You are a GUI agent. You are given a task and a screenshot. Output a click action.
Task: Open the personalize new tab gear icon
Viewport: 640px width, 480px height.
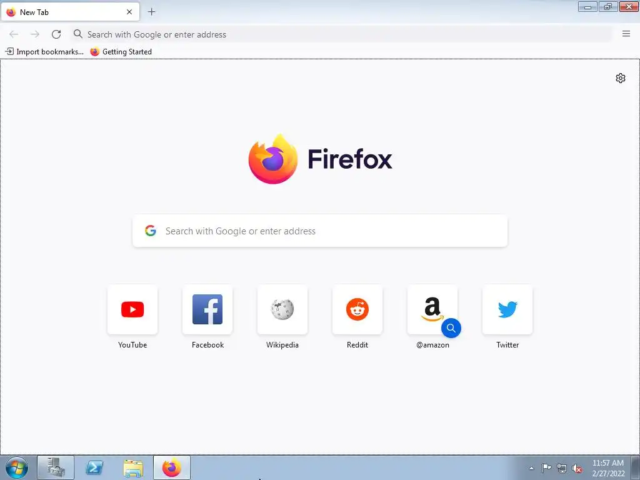coord(621,78)
